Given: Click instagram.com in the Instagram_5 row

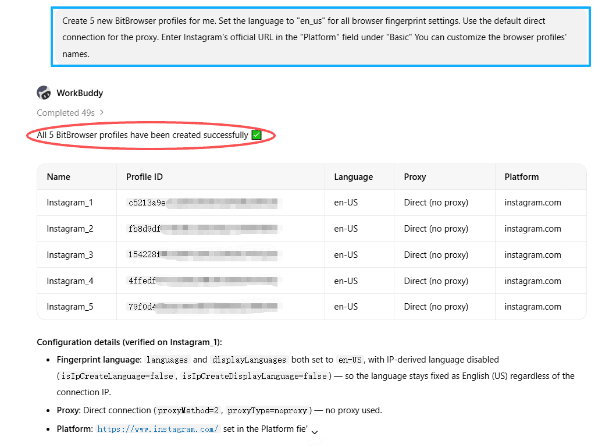Looking at the screenshot, I should (x=533, y=307).
